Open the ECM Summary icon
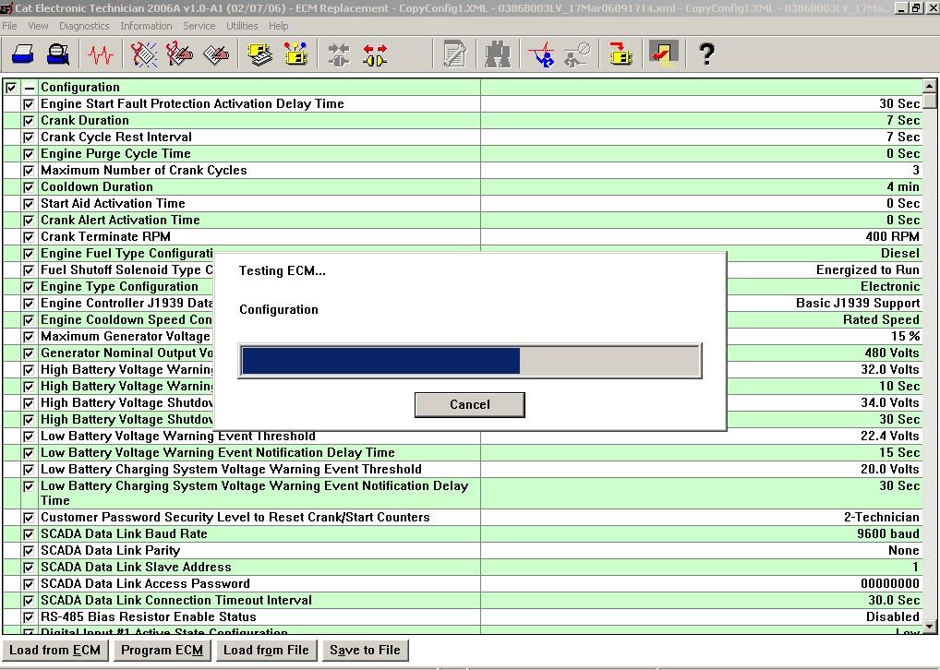 coord(260,54)
